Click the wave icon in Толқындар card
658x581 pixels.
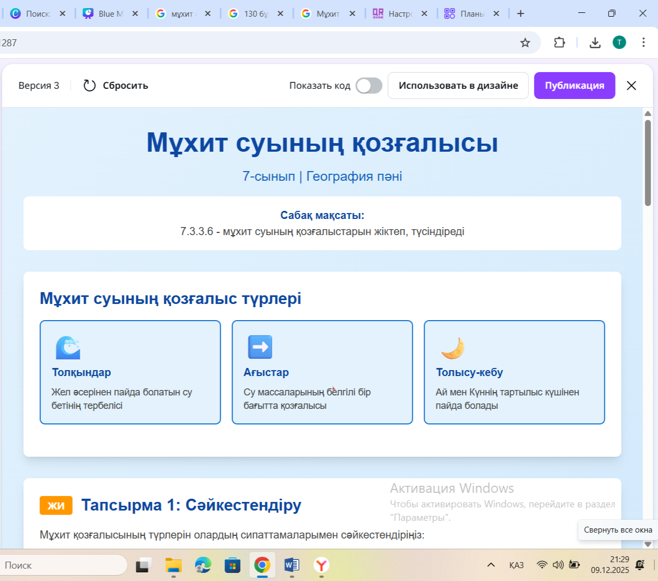tap(68, 348)
